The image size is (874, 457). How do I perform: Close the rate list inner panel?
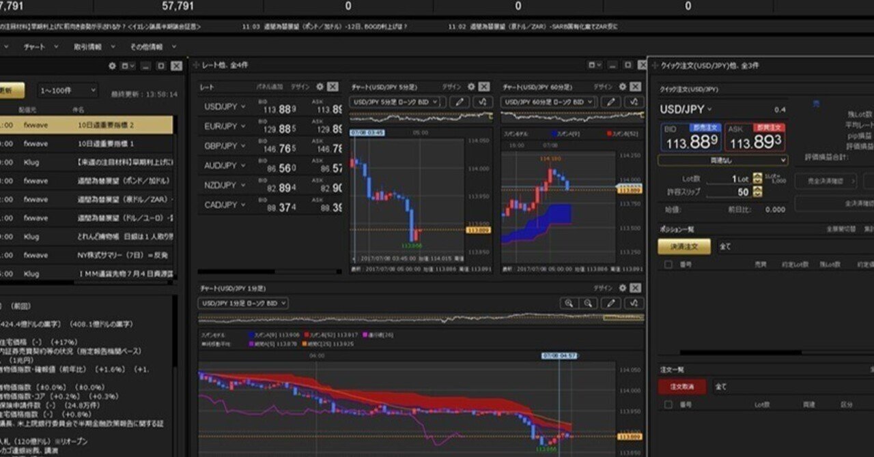[333, 87]
